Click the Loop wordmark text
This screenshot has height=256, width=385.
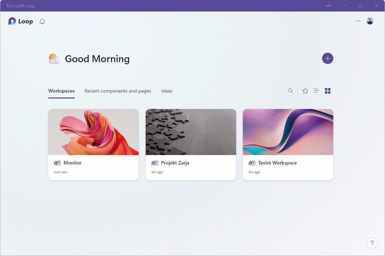26,21
